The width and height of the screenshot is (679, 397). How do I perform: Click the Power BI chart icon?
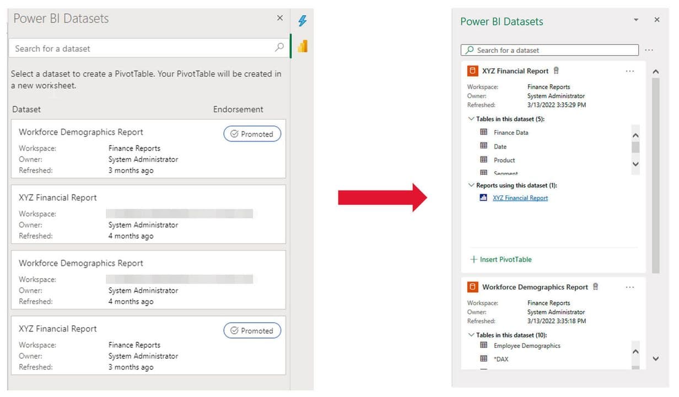302,46
